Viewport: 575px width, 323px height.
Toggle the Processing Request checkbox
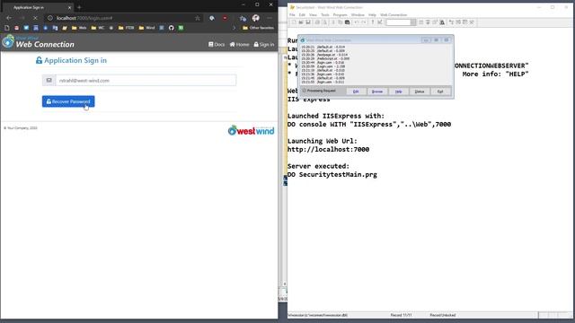tap(304, 91)
